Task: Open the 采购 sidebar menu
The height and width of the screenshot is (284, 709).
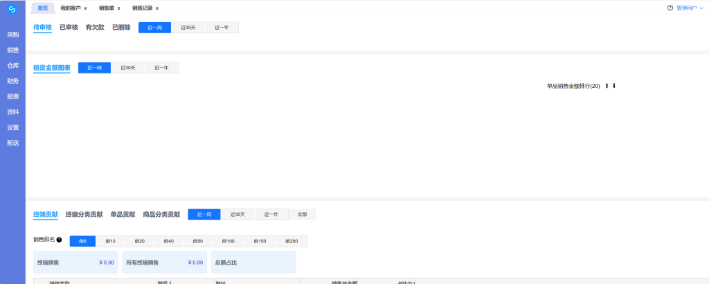Action: pos(12,35)
